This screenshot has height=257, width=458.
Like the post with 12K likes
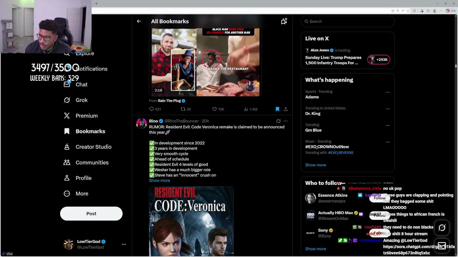coord(218,109)
